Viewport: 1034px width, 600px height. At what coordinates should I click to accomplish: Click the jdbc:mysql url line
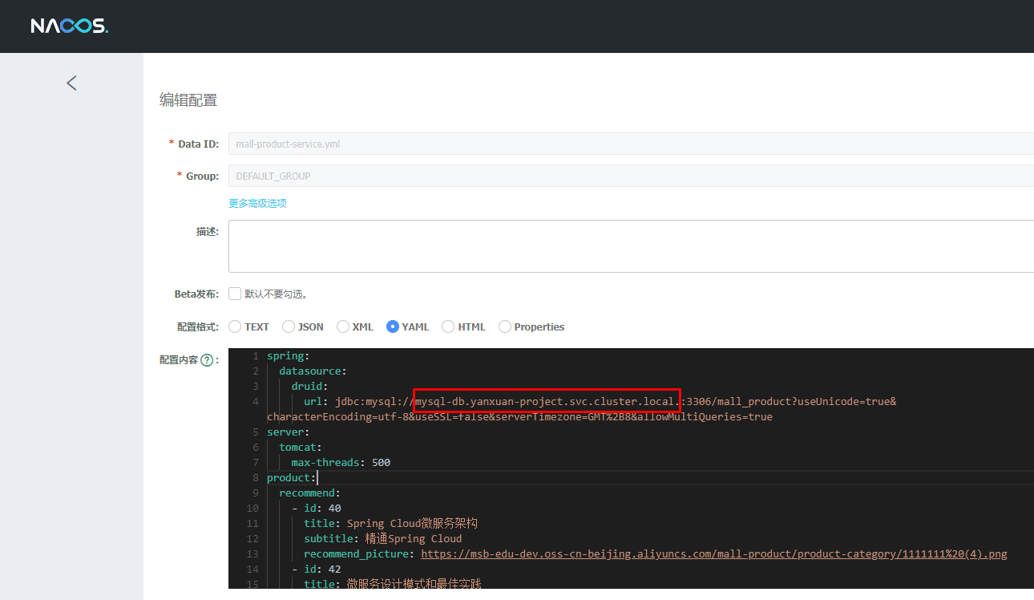[600, 401]
